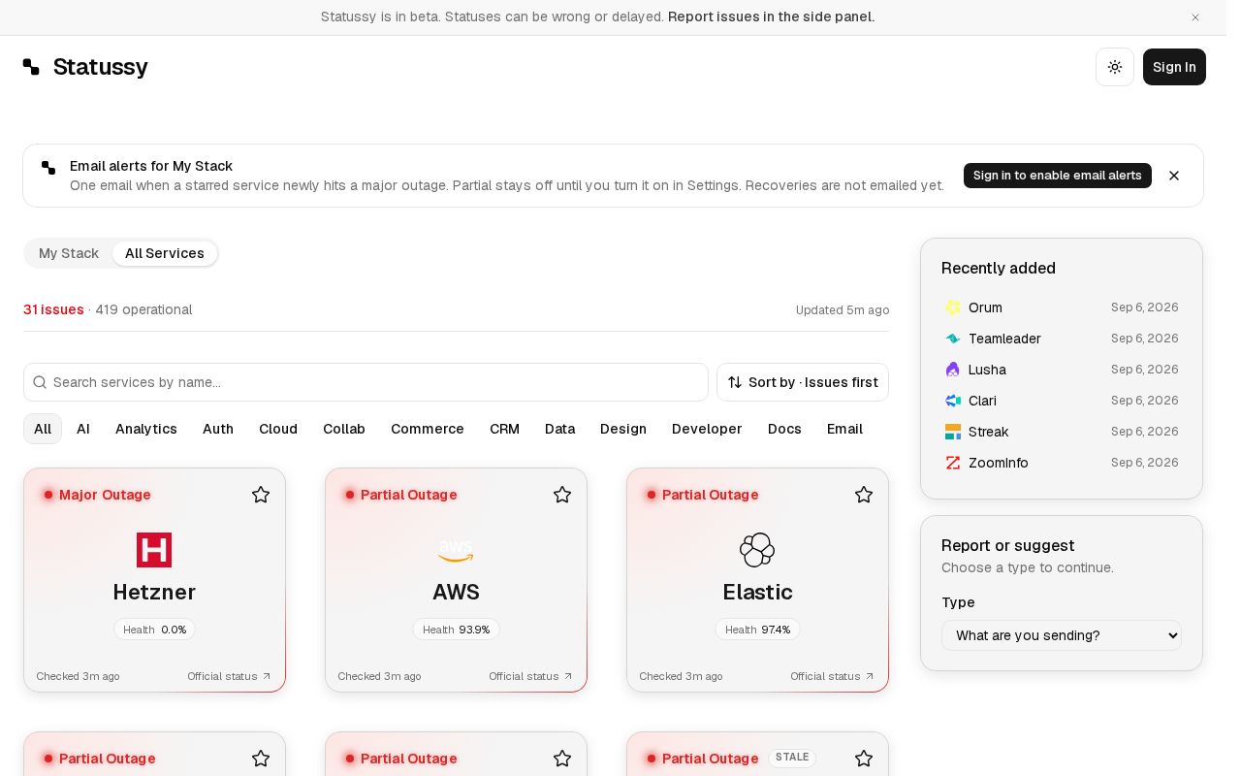Click the email alerts card logo icon

point(48,168)
